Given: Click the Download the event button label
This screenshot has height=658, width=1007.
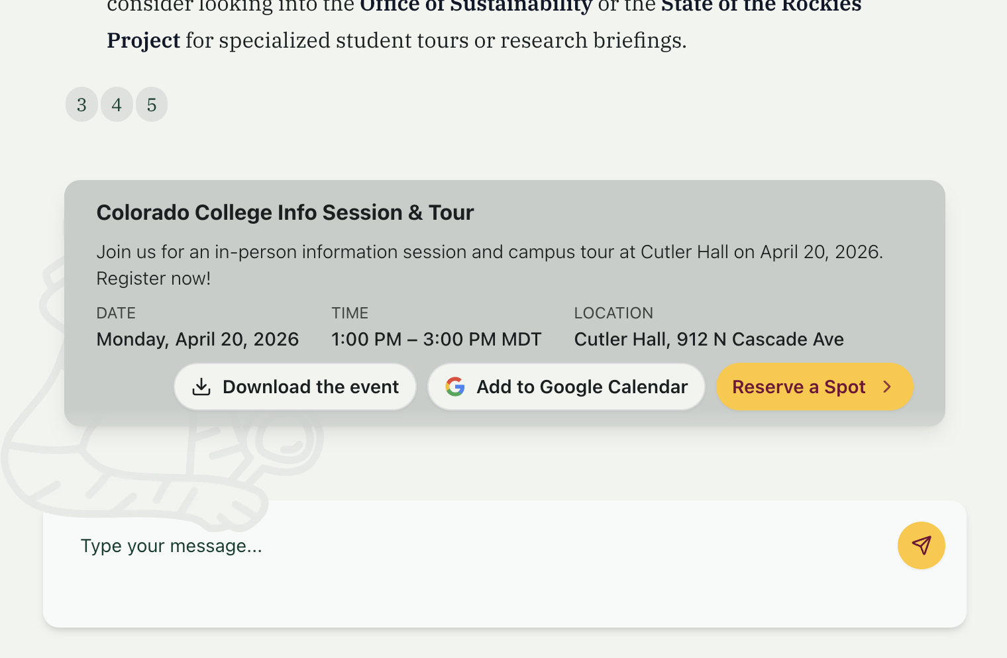Looking at the screenshot, I should (x=311, y=387).
